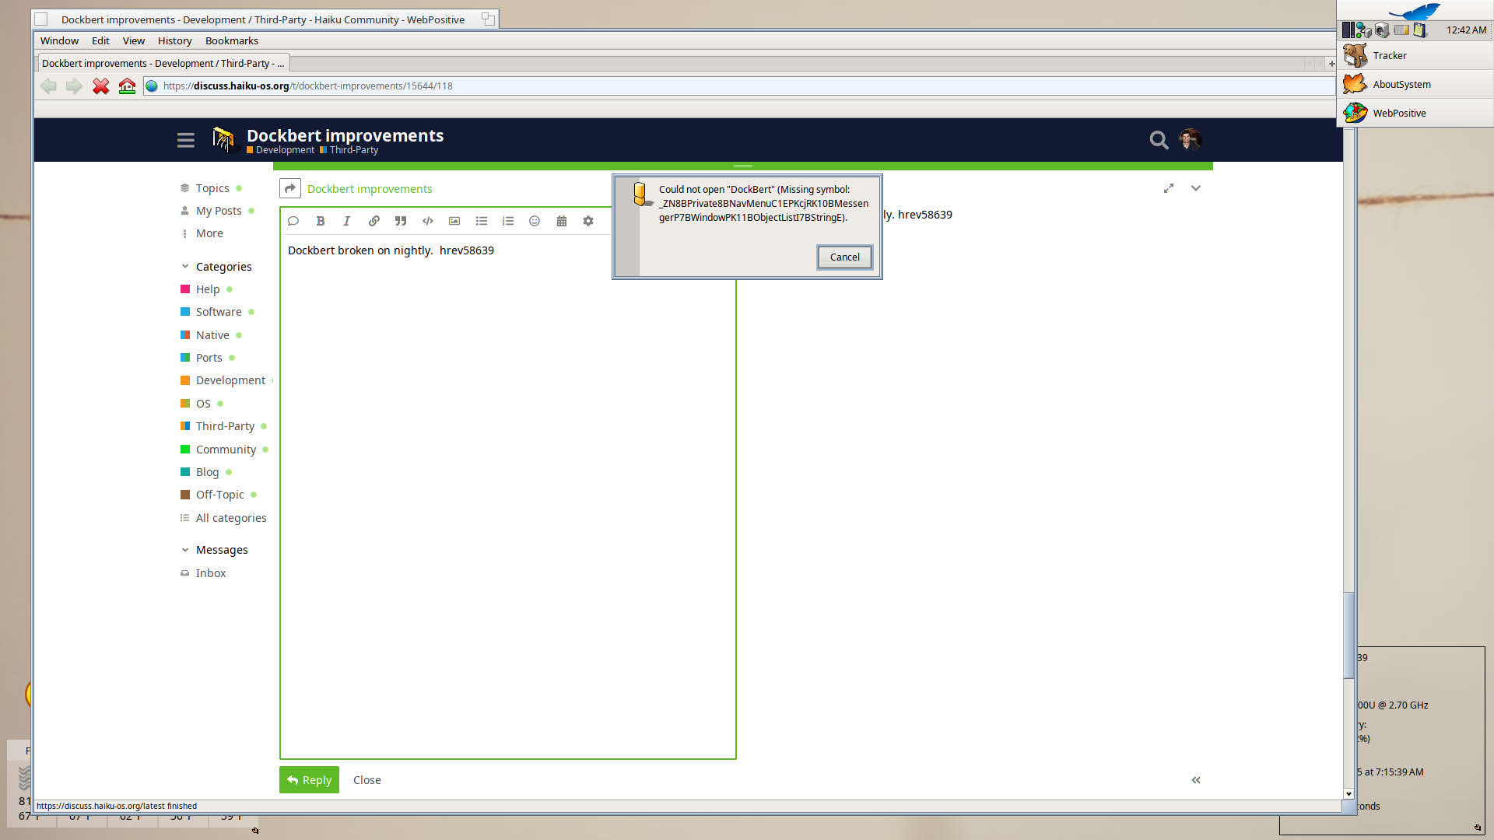Stop page loading with red X
This screenshot has height=840, width=1494.
pyautogui.click(x=100, y=86)
